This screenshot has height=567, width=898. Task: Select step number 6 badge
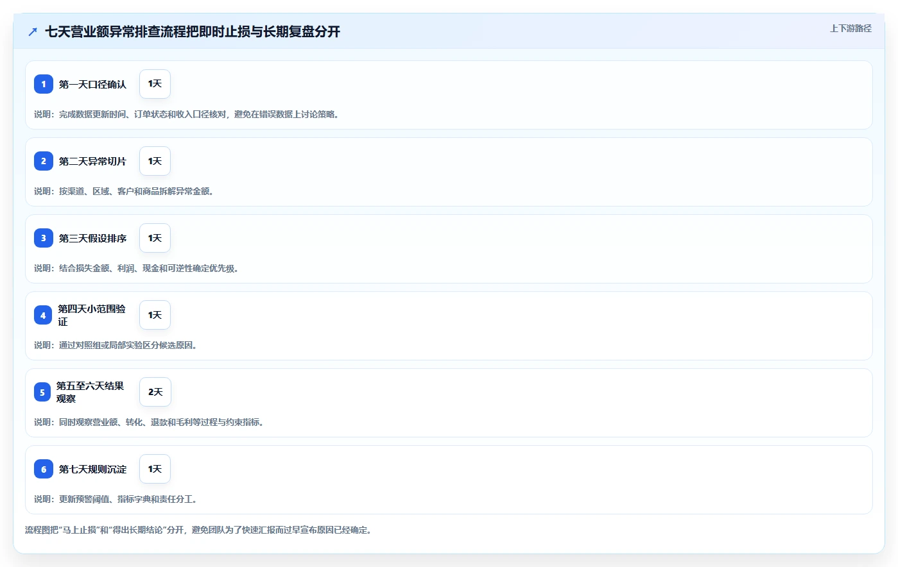[x=44, y=469]
